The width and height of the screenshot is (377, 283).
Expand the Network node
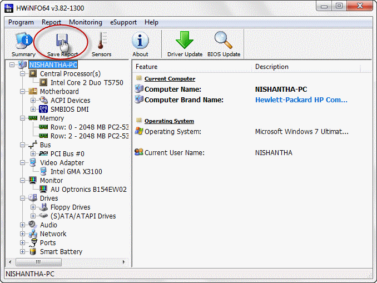tap(22, 234)
